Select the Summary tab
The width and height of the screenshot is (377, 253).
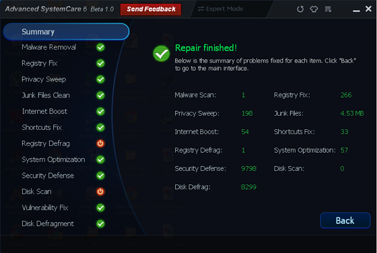click(66, 32)
